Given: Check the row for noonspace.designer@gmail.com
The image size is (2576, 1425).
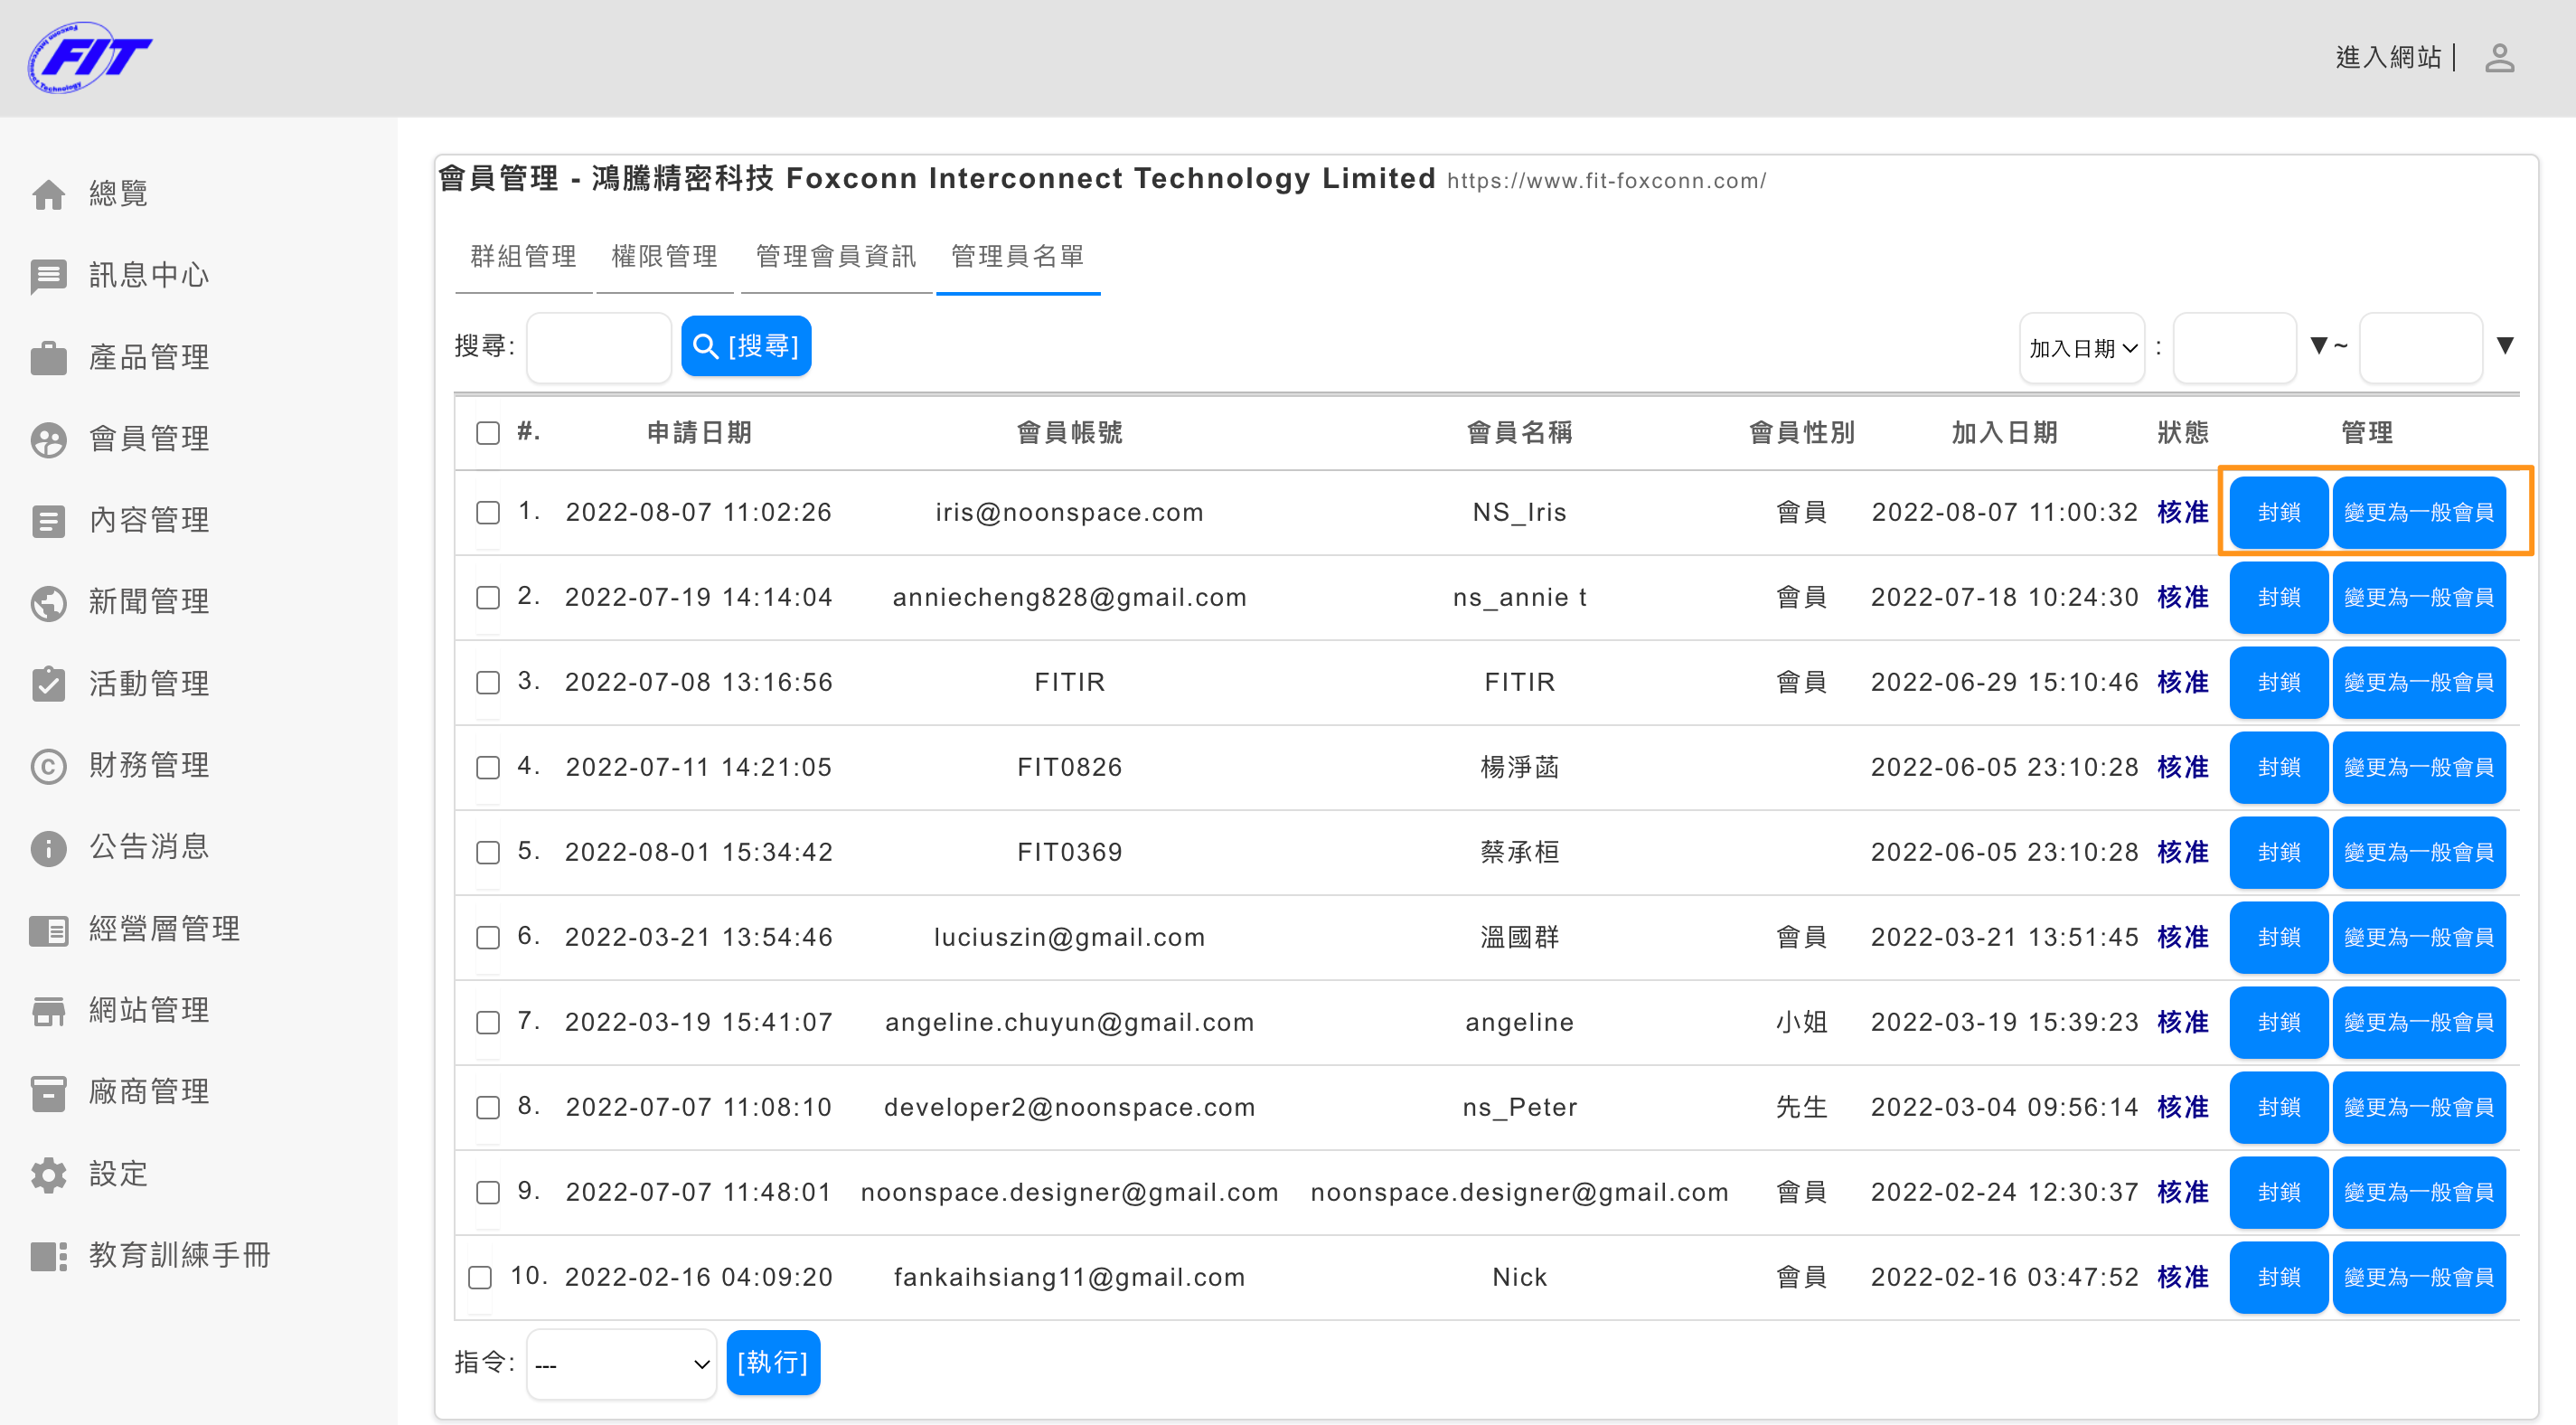Looking at the screenshot, I should point(488,1193).
